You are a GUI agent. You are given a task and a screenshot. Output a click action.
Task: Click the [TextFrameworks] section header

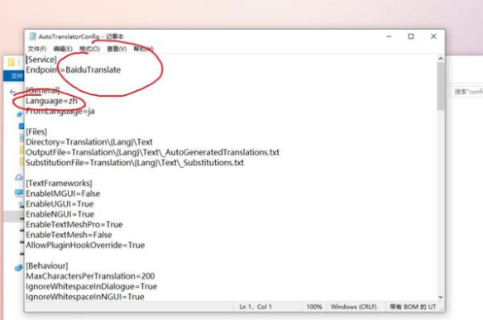(59, 184)
